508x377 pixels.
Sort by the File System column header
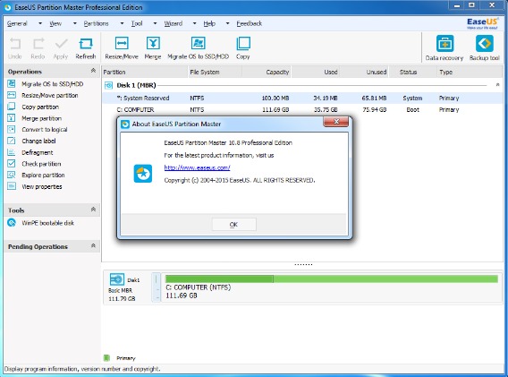point(215,72)
